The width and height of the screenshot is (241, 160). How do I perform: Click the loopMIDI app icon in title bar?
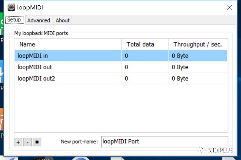point(11,7)
